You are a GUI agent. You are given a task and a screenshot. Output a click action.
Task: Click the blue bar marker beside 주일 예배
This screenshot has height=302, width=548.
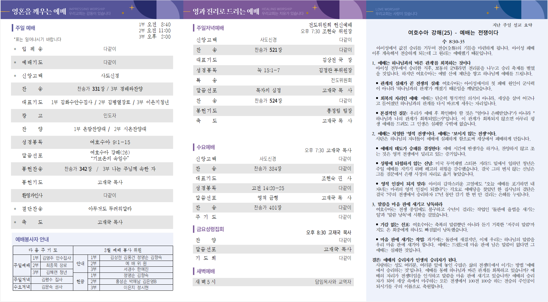13,28
